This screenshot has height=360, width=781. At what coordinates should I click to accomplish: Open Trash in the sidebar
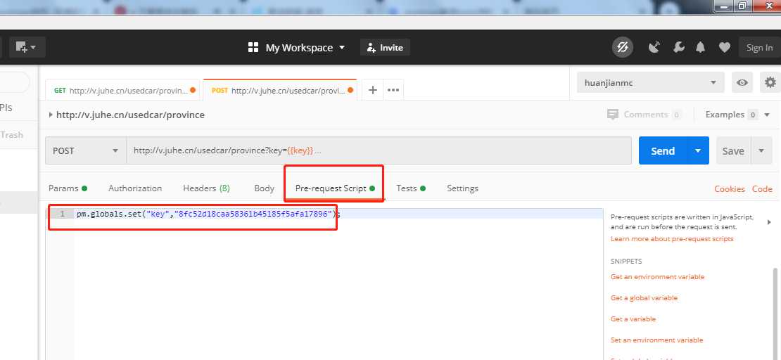11,135
